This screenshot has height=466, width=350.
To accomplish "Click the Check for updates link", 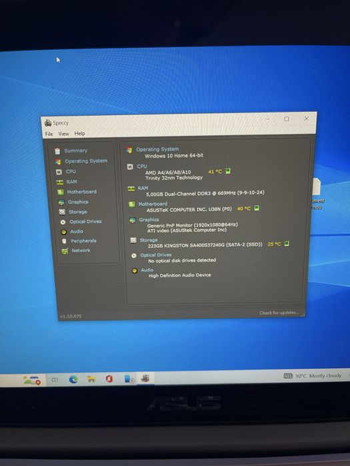I will pyautogui.click(x=279, y=313).
